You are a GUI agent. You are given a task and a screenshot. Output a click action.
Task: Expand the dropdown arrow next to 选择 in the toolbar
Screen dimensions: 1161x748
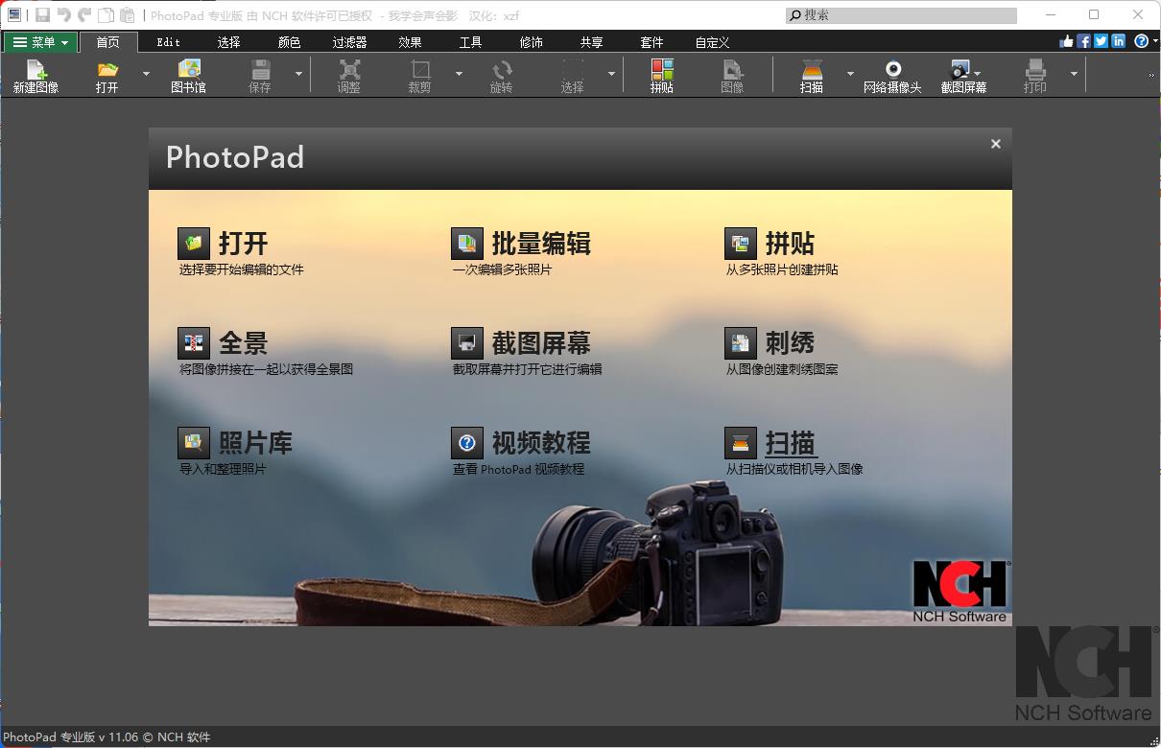coord(611,74)
